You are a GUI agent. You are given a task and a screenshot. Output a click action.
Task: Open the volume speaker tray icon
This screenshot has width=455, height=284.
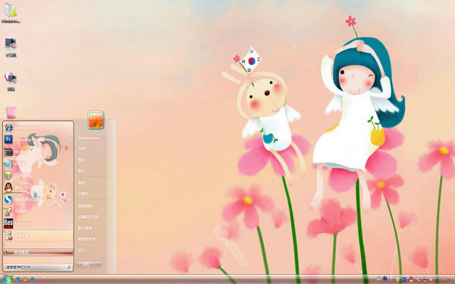point(431,279)
